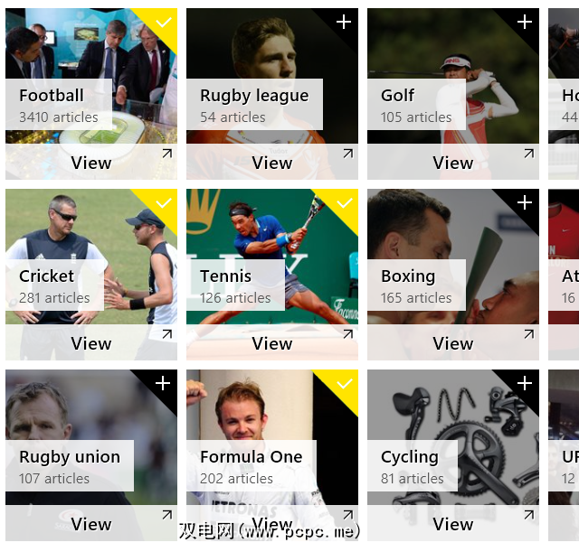Add Boxing with the plus icon

[525, 202]
